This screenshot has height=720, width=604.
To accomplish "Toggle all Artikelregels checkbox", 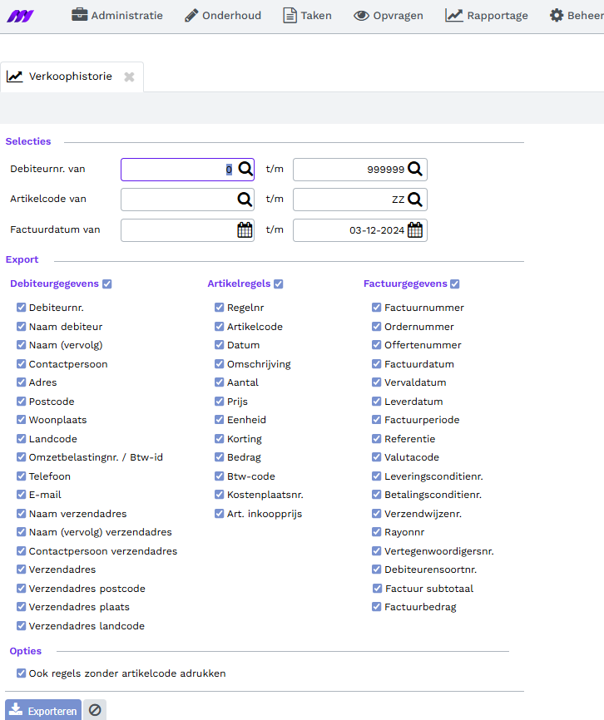I will [279, 284].
